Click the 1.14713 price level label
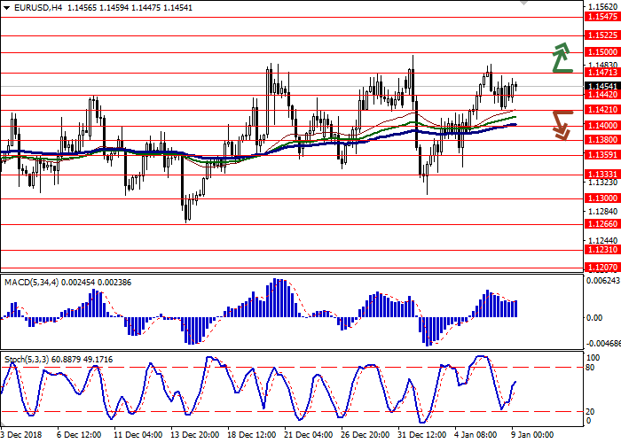621x443 pixels. (x=601, y=73)
